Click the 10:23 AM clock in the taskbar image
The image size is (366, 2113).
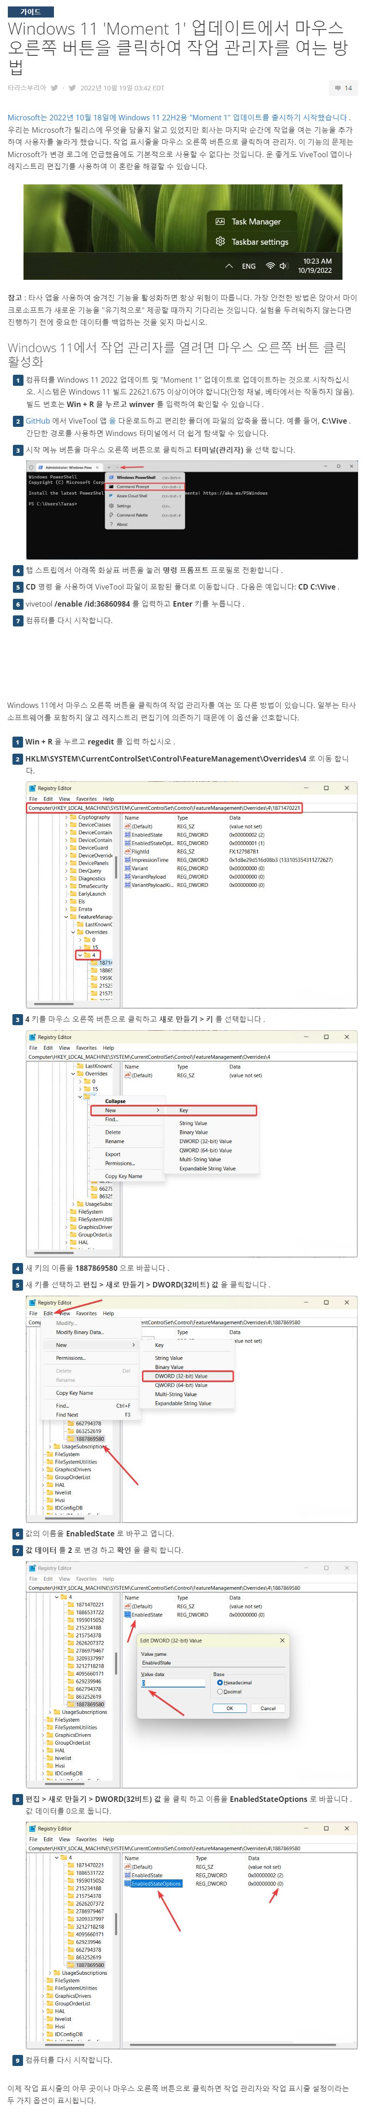click(317, 261)
